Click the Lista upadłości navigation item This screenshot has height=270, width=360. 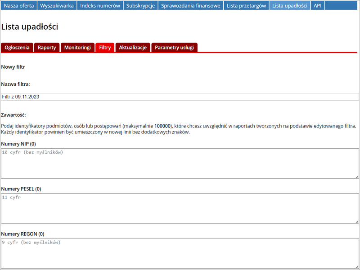click(290, 6)
